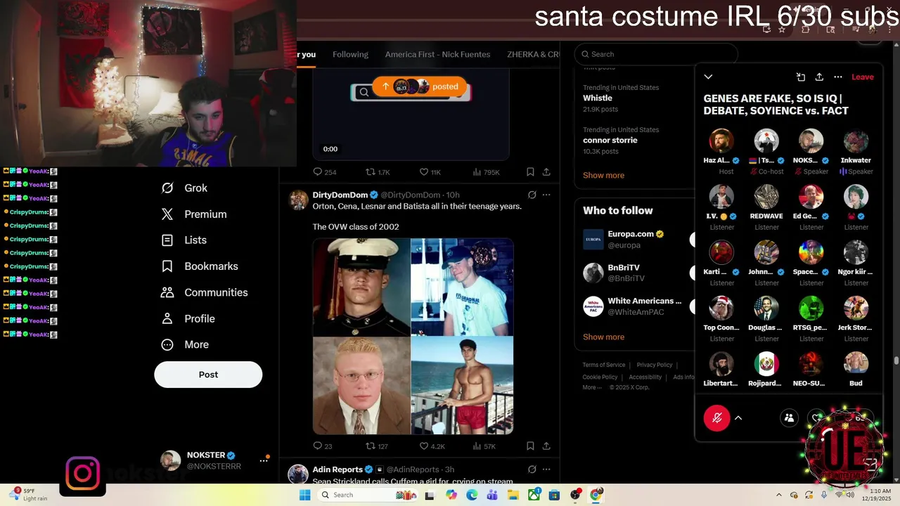Open DirtyDomDom display name link
The image size is (900, 506).
pos(340,195)
